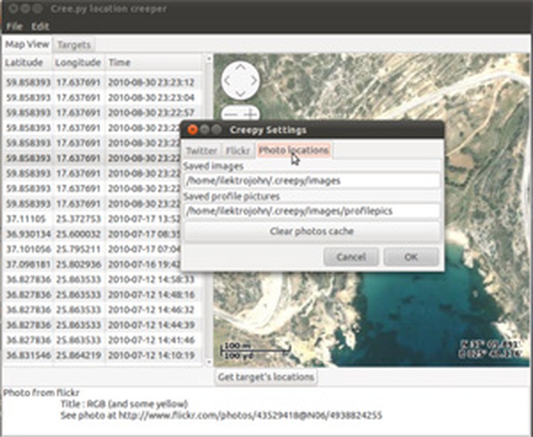Click the Get target's locations button
Image resolution: width=533 pixels, height=437 pixels.
coord(266,377)
